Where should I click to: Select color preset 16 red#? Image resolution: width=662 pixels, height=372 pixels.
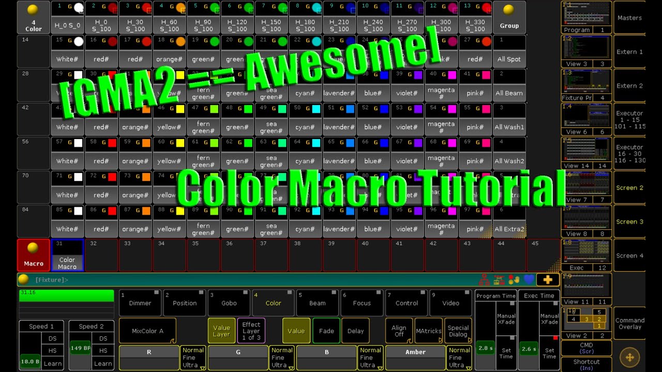101,51
